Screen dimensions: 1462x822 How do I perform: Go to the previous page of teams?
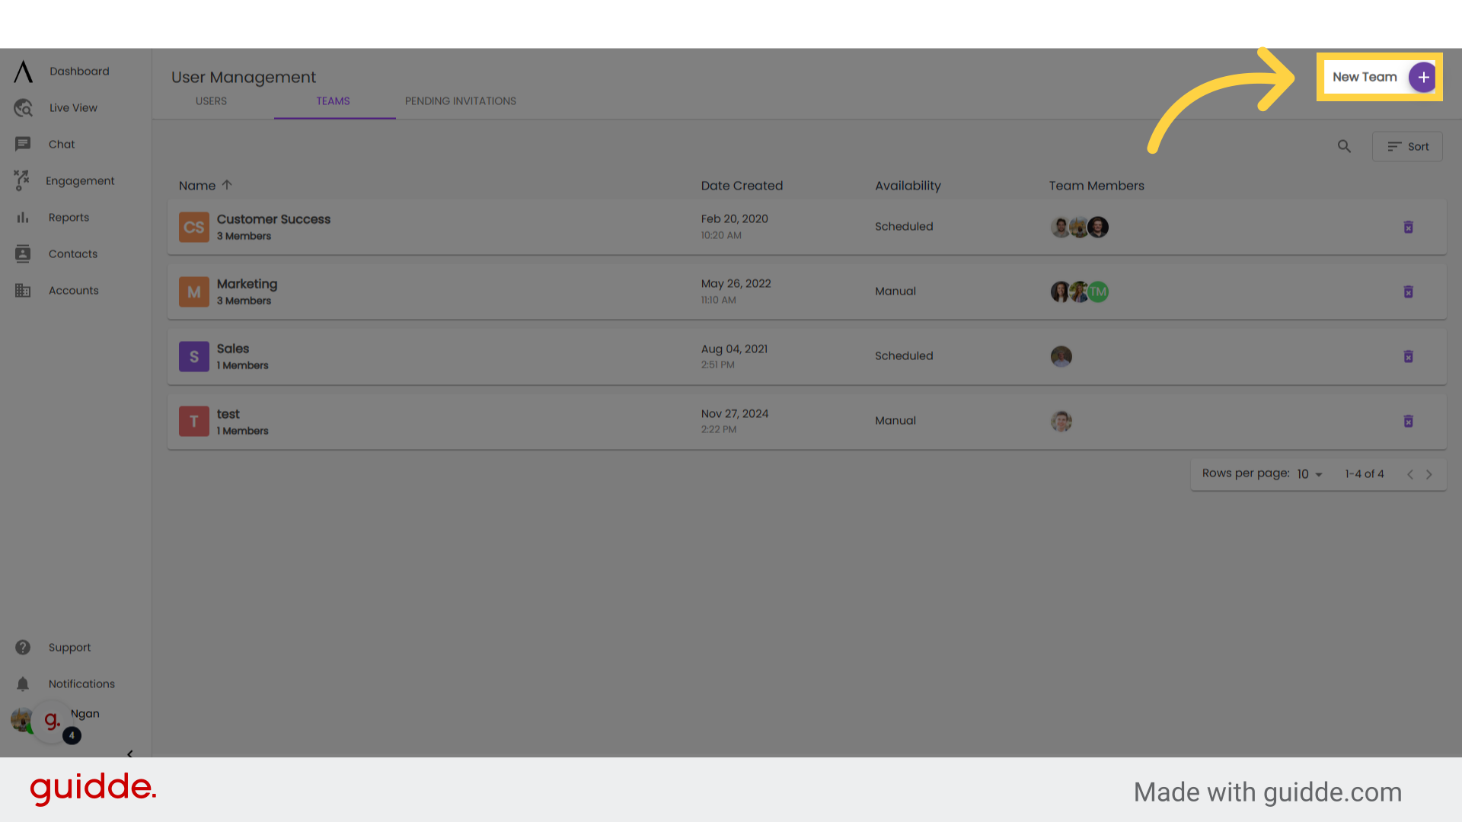point(1409,474)
